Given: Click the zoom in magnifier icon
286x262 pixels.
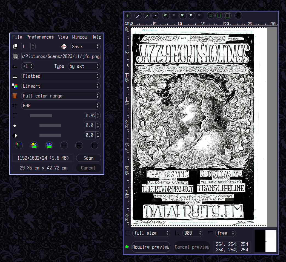Looking at the screenshot, I should point(183,16).
